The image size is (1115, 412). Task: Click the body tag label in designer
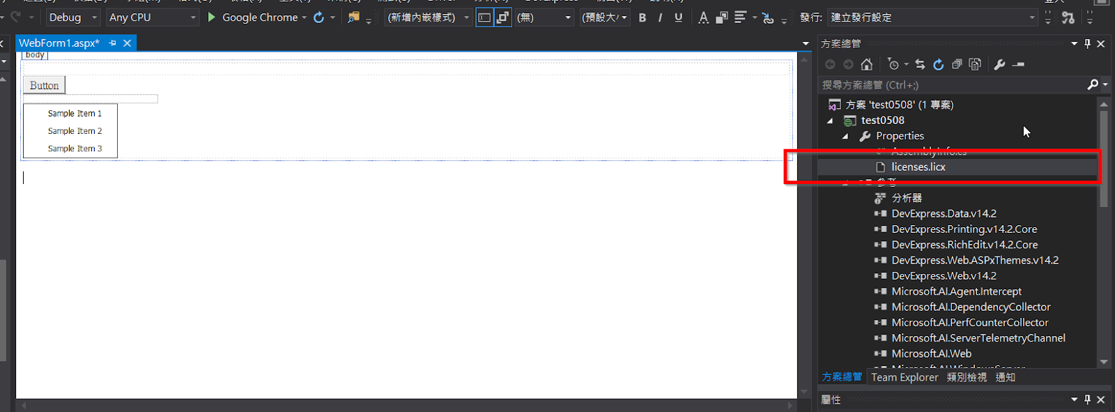point(35,55)
